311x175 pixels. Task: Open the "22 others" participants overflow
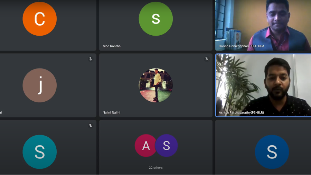tap(155, 168)
